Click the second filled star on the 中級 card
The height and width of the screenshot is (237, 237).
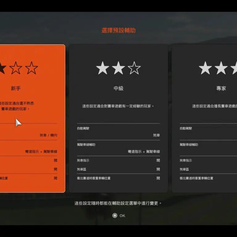pyautogui.click(x=118, y=68)
